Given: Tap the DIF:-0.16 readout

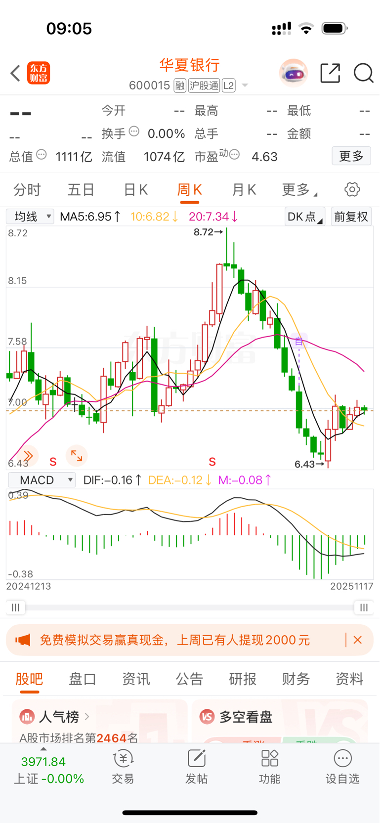Looking at the screenshot, I should coord(113,480).
